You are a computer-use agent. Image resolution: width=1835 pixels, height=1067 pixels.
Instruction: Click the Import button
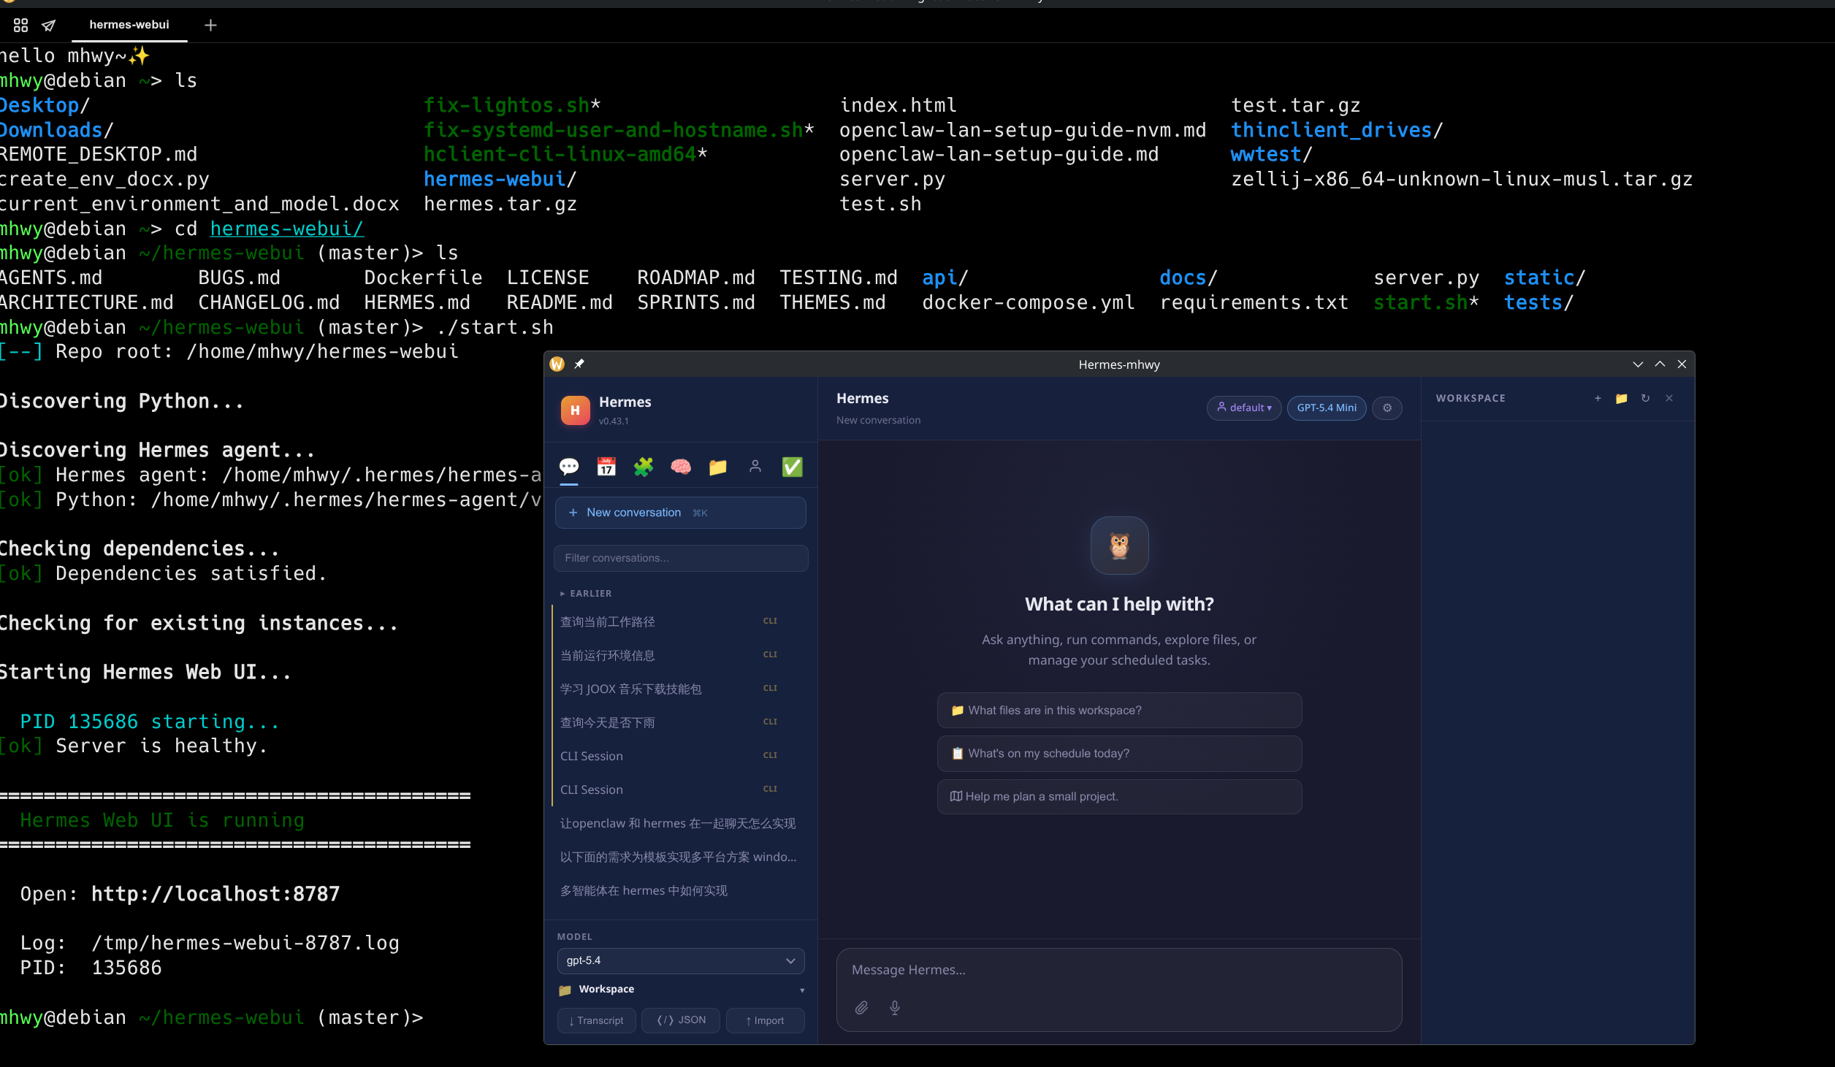click(765, 1020)
